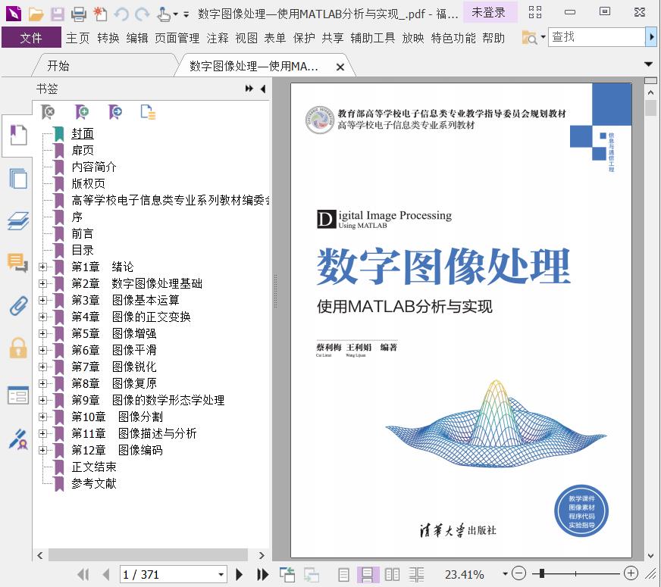Click the Print icon

[x=79, y=14]
